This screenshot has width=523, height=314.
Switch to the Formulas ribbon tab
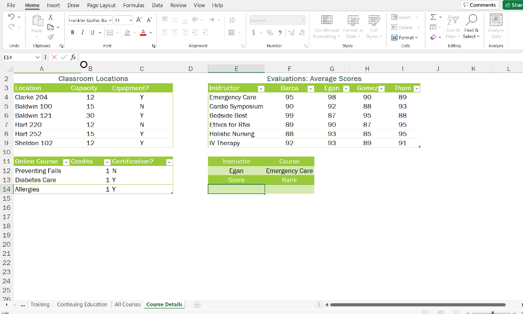point(133,5)
